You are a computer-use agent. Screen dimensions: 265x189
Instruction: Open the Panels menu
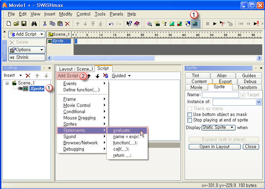(x=116, y=14)
